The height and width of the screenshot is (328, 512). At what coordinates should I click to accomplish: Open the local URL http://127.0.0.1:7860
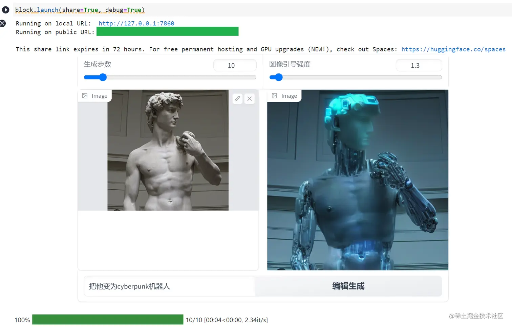[x=136, y=23]
